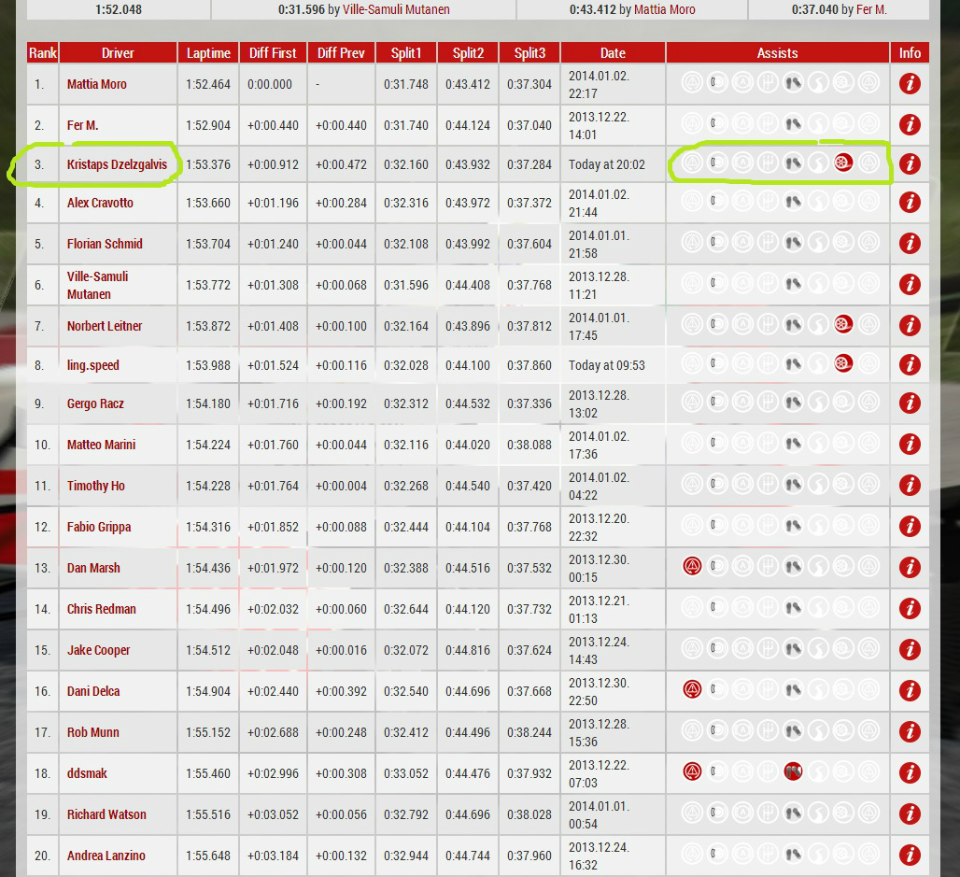Click the Diff First column header
Screen dimensions: 960x877
[x=273, y=52]
